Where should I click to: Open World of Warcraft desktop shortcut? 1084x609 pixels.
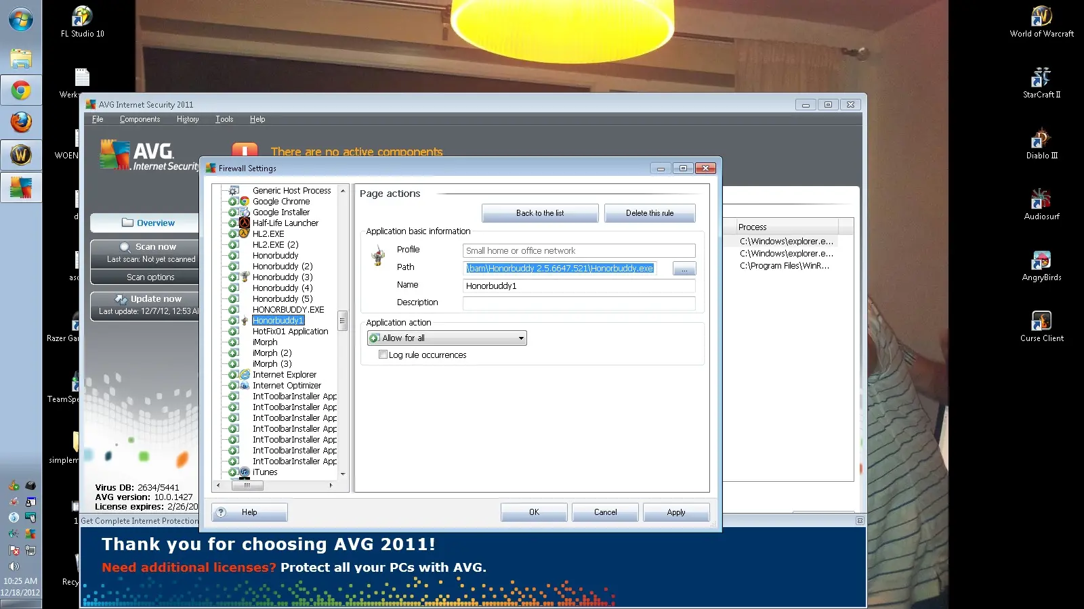click(x=1041, y=16)
